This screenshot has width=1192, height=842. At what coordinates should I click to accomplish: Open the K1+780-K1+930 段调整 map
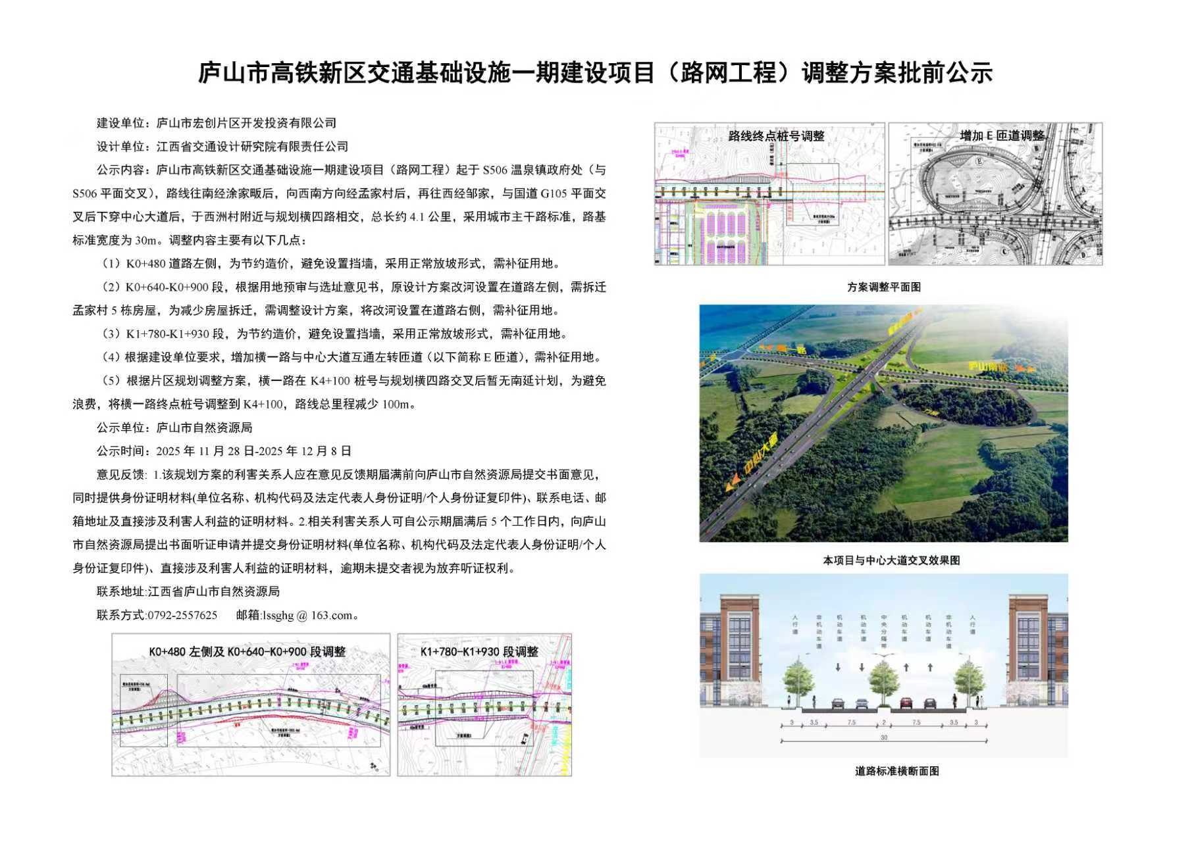pos(484,705)
